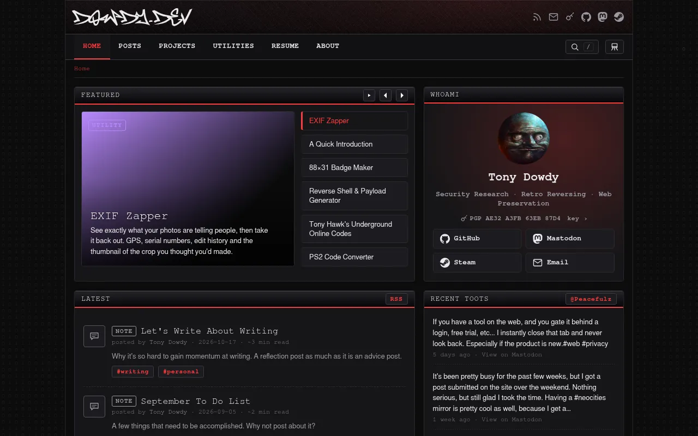Open the UTILITIES nav tab
The image size is (698, 436).
pyautogui.click(x=233, y=46)
